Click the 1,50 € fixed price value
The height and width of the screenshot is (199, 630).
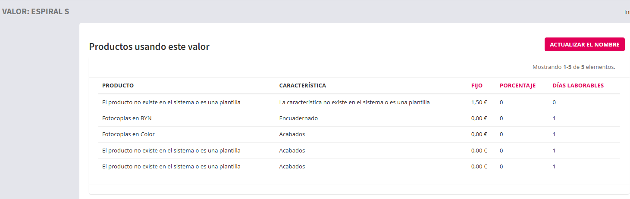479,102
